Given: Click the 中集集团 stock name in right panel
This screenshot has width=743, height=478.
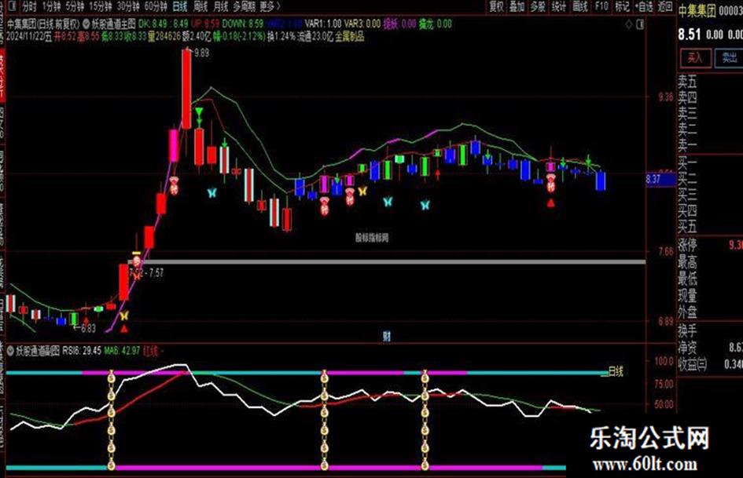Looking at the screenshot, I should pos(697,11).
